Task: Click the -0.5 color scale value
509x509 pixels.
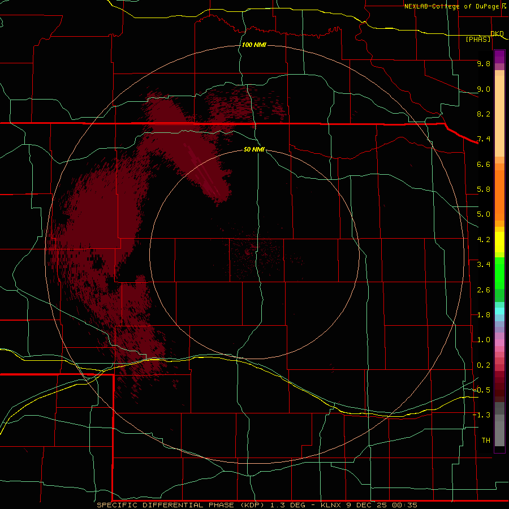Action: 481,390
